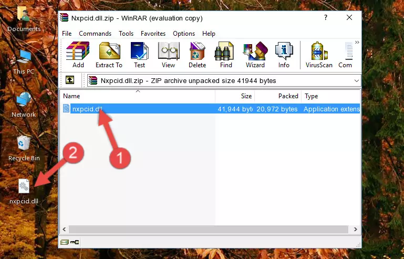
Task: Open the Favorites menu
Action: tap(153, 34)
